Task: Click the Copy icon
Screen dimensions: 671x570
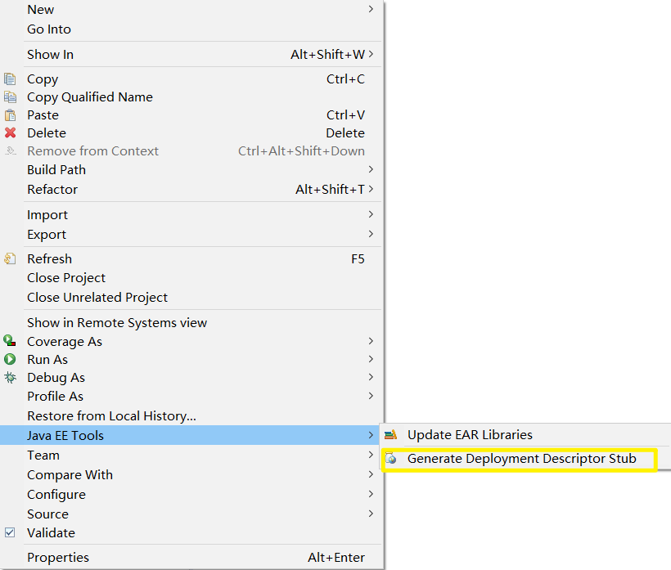Action: pyautogui.click(x=10, y=79)
